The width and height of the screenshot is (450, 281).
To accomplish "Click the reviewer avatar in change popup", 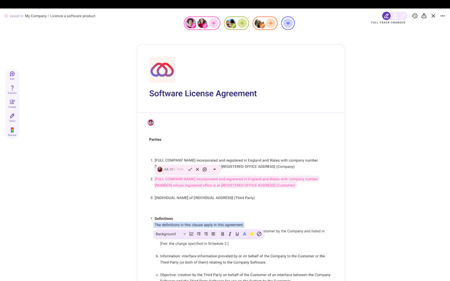I will click(160, 169).
